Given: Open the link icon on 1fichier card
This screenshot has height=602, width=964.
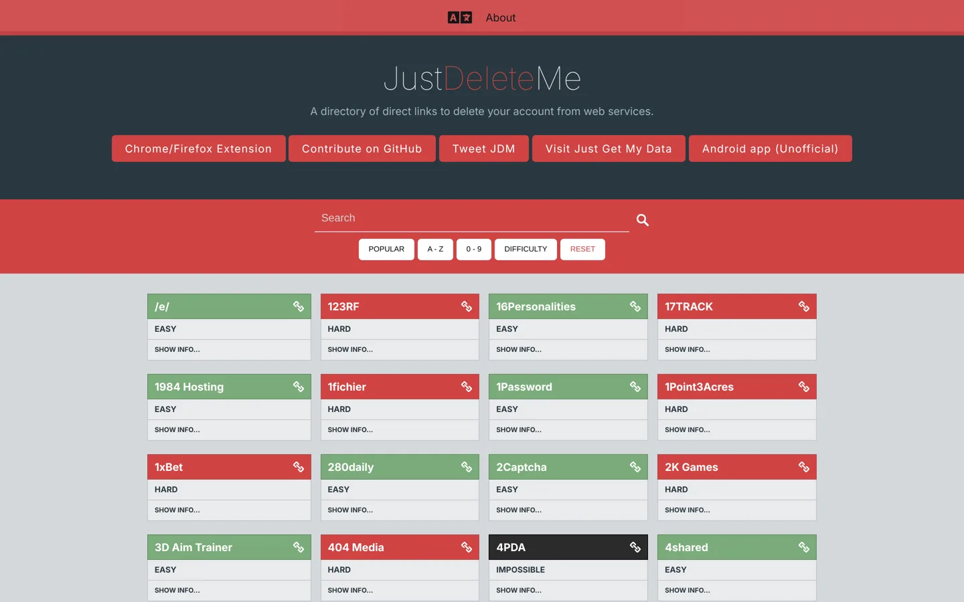Looking at the screenshot, I should pyautogui.click(x=467, y=387).
